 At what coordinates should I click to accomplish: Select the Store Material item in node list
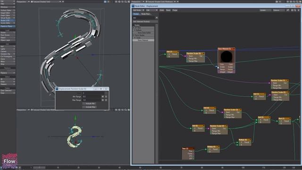tap(143, 40)
